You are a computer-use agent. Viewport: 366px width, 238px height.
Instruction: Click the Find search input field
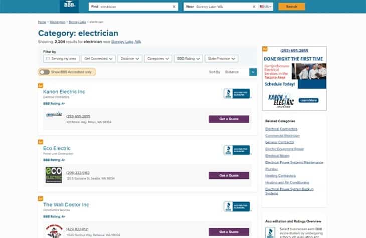coord(135,7)
